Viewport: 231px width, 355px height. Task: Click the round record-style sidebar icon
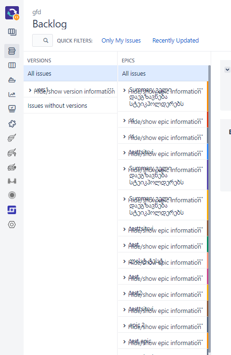tap(12, 195)
